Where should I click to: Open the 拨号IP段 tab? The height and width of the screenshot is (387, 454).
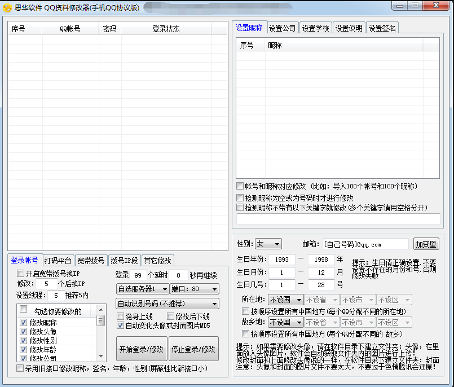pos(125,261)
